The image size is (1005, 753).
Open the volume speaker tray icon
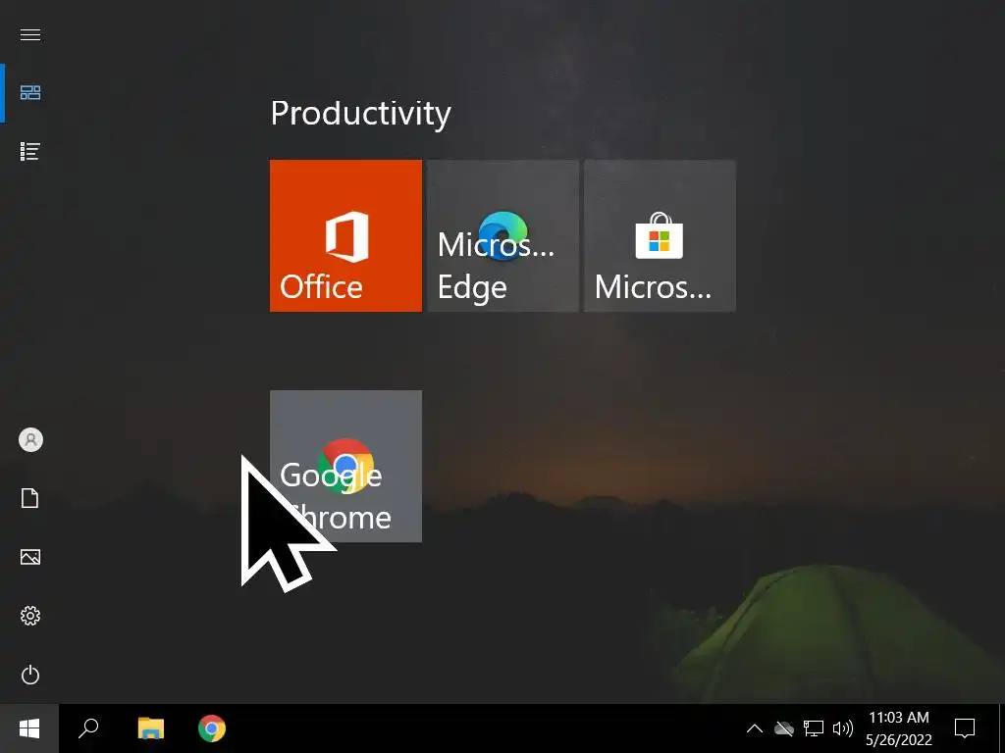click(x=842, y=728)
